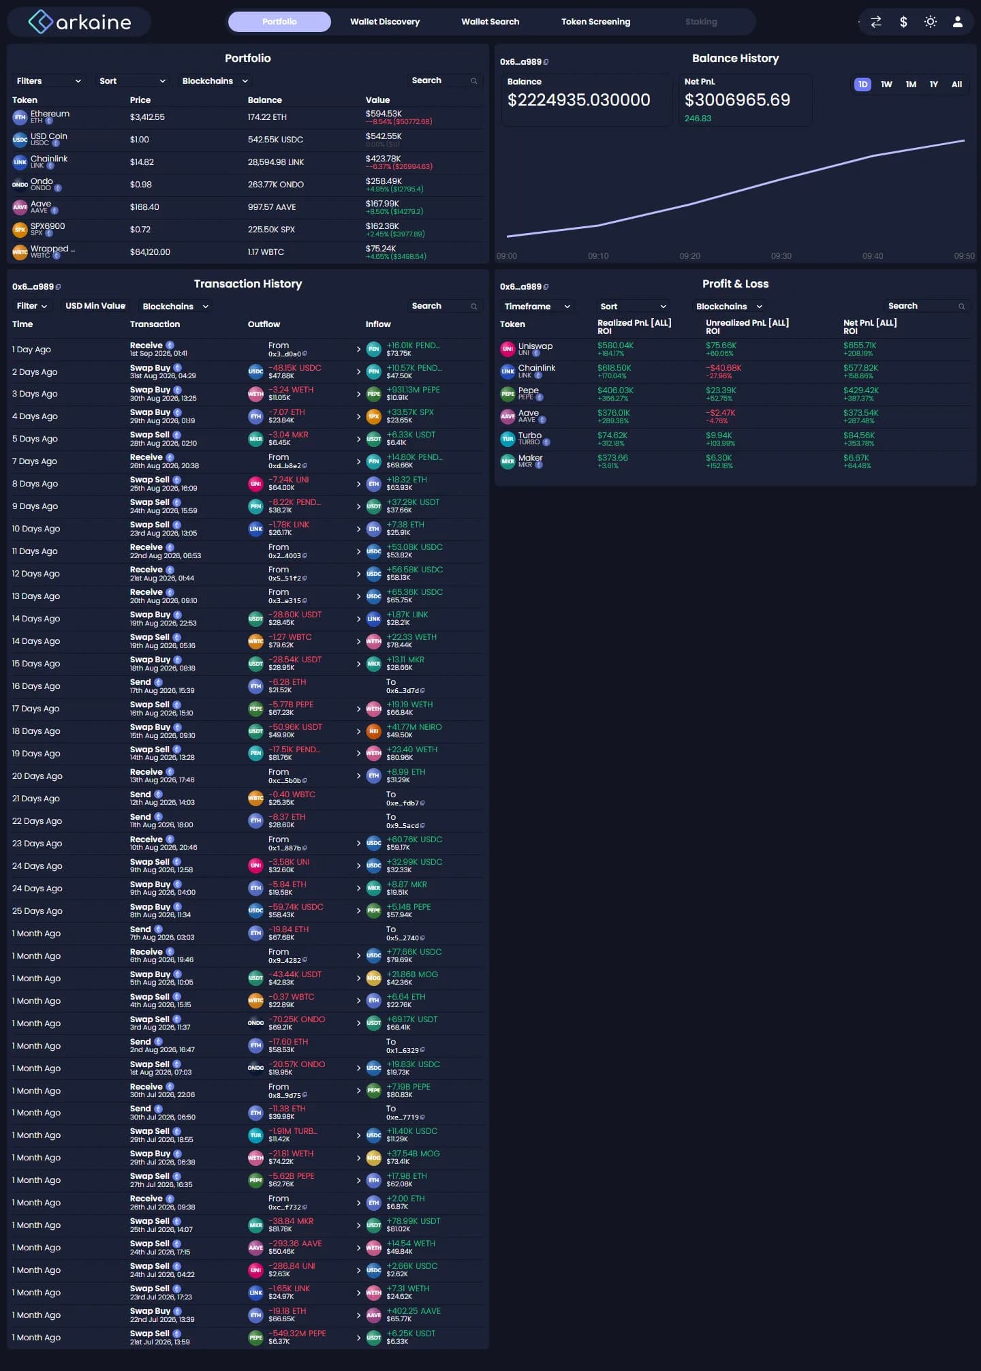Switch to the Staking tab
This screenshot has width=981, height=1371.
click(x=701, y=22)
